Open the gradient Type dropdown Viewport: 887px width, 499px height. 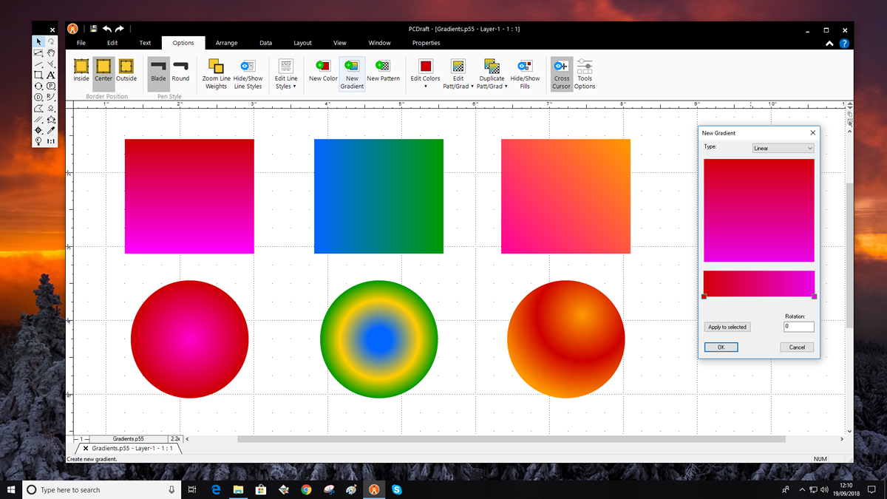(783, 149)
